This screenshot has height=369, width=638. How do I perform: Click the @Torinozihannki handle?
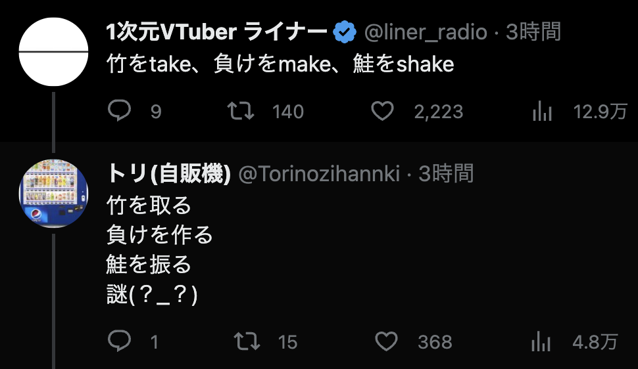coord(320,174)
